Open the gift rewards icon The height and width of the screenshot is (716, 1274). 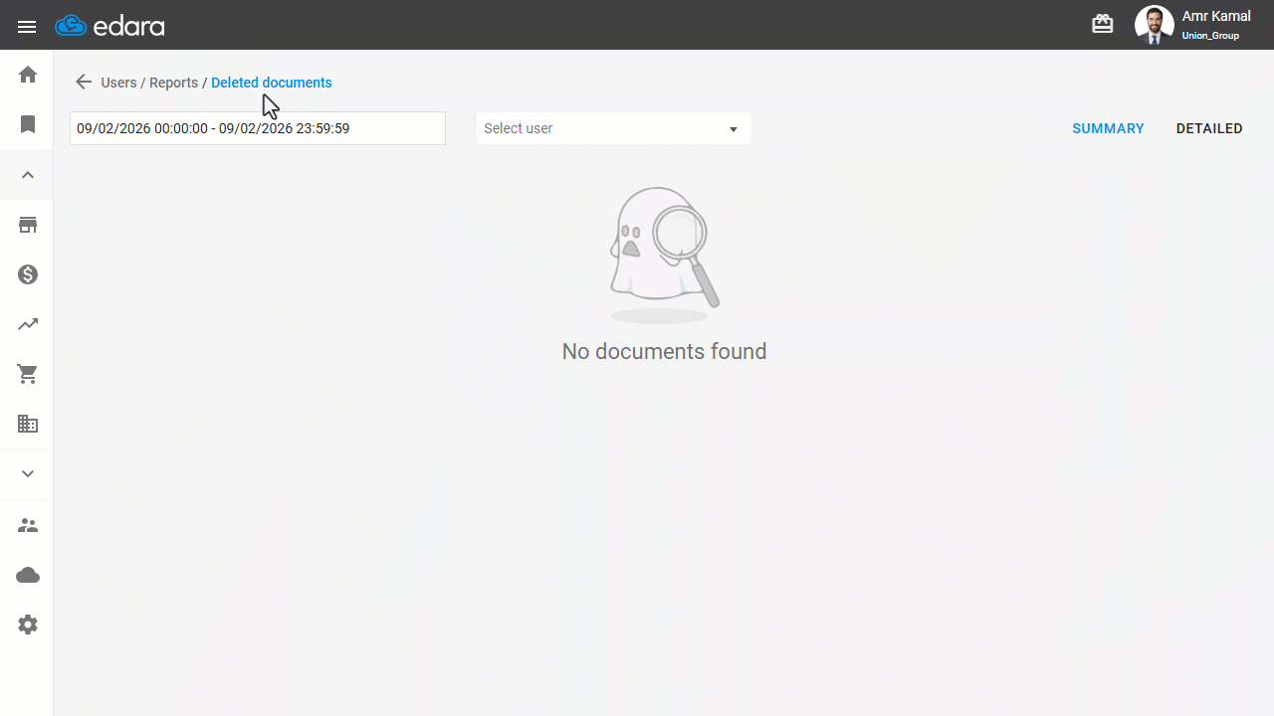point(1103,24)
